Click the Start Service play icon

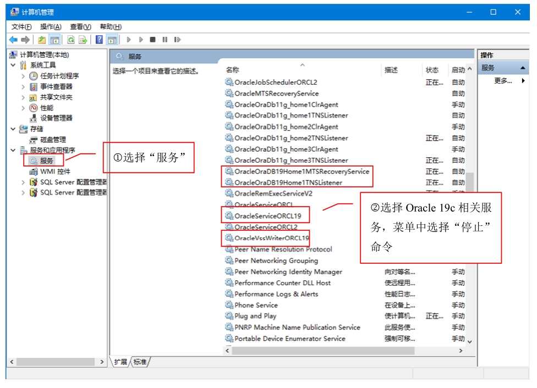[129, 40]
